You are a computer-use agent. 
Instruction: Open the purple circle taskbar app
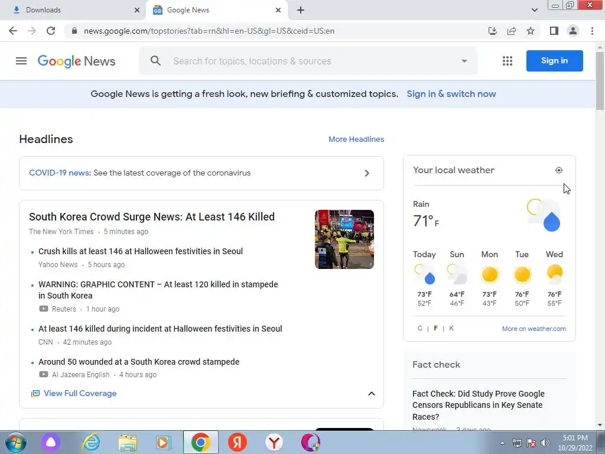51,442
